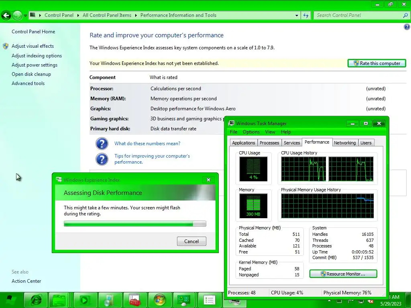Close the Windows Experience Index dialog
This screenshot has width=411, height=308.
208,180
